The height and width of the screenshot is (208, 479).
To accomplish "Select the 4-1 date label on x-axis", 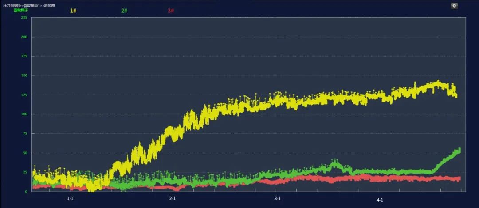I will 380,200.
